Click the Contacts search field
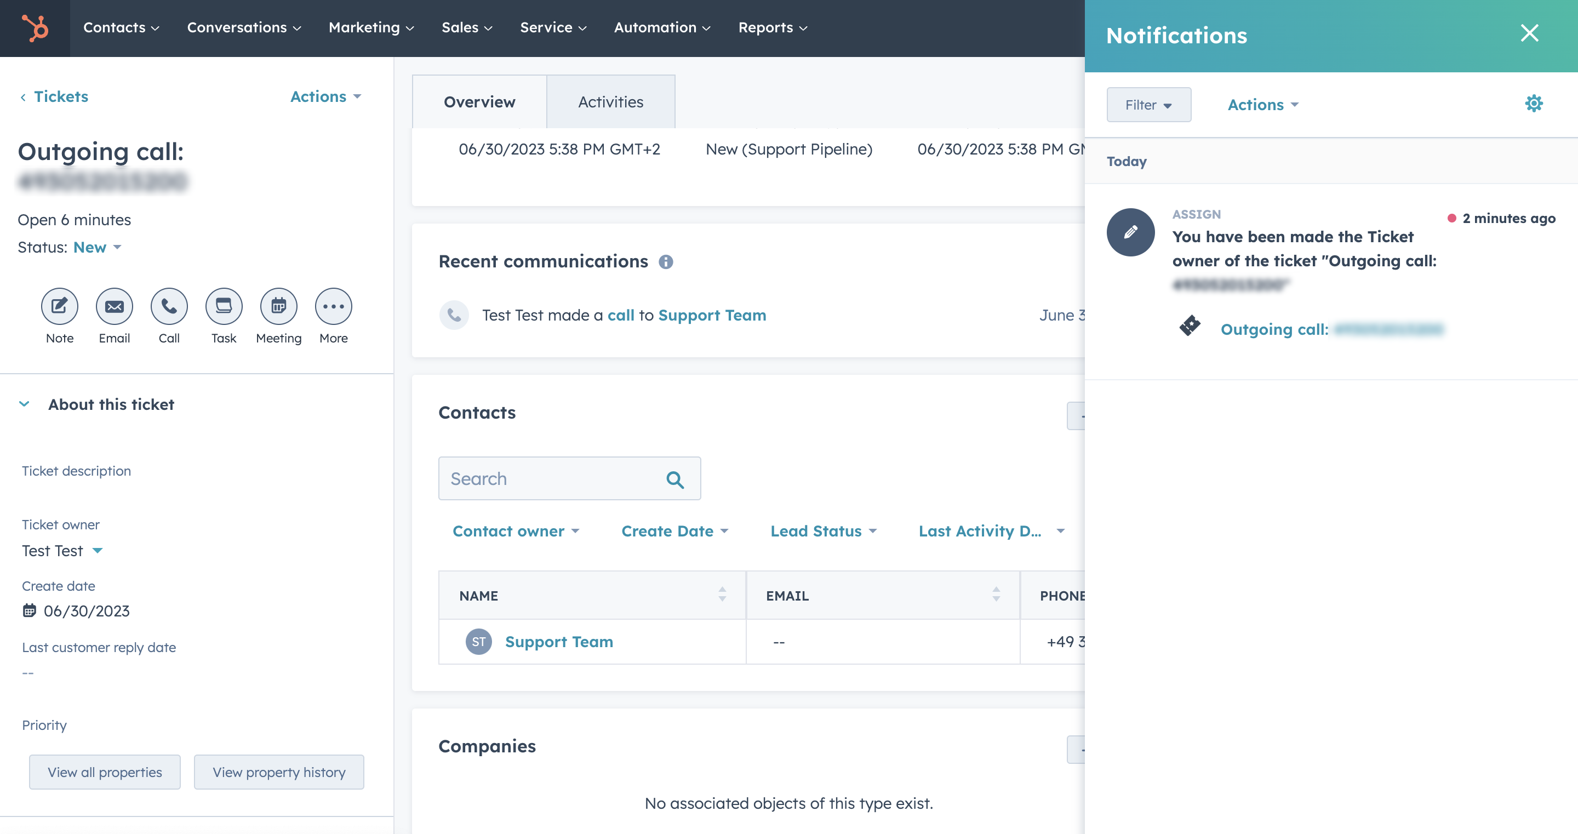This screenshot has width=1578, height=834. pyautogui.click(x=569, y=478)
